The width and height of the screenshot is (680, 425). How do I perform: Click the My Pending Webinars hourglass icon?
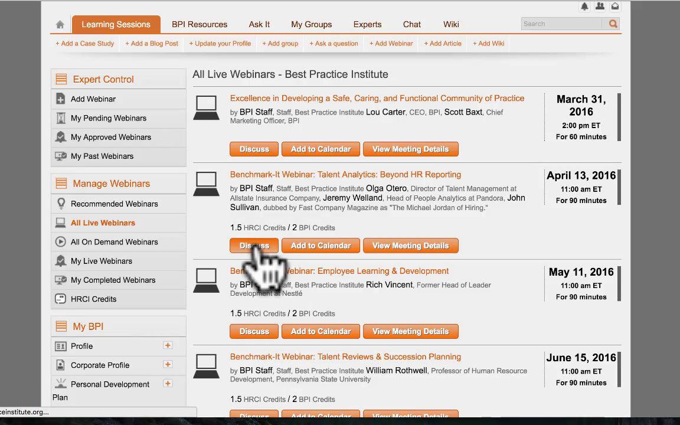tap(61, 118)
